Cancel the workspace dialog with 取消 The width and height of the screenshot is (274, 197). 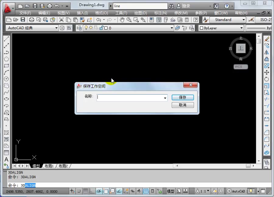tap(182, 105)
